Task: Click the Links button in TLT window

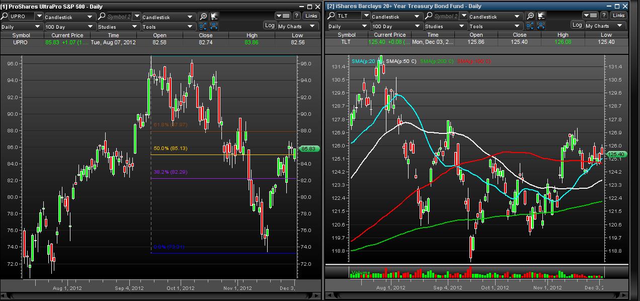Action: click(618, 16)
